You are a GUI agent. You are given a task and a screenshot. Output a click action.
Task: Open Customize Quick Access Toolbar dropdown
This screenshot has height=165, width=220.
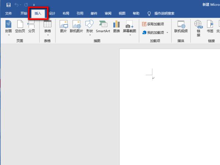coord(34,5)
